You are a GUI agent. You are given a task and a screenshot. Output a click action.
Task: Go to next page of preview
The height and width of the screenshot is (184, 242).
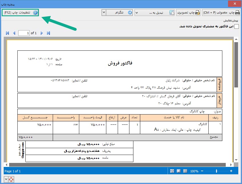pyautogui.click(x=42, y=33)
